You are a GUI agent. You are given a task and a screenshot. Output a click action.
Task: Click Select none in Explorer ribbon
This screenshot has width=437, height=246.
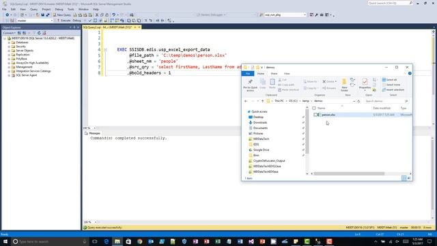(x=391, y=85)
